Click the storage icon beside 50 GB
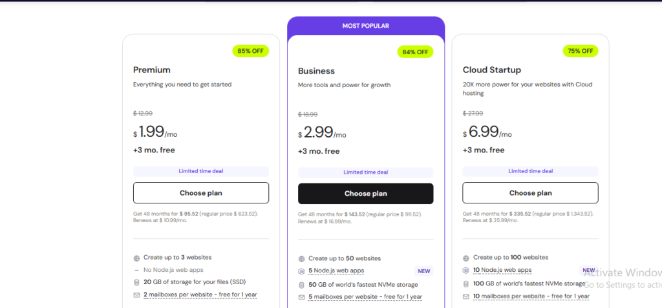Image resolution: width=662 pixels, height=308 pixels. click(301, 285)
